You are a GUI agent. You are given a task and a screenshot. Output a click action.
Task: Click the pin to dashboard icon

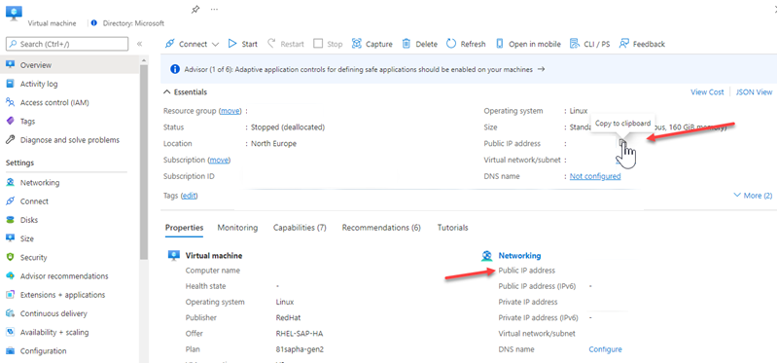point(195,9)
